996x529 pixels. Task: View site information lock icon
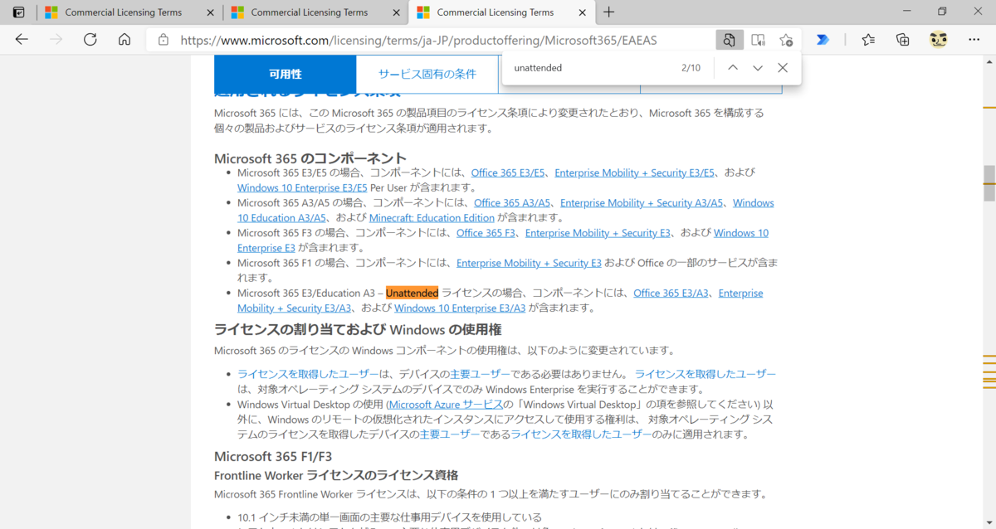tap(164, 40)
